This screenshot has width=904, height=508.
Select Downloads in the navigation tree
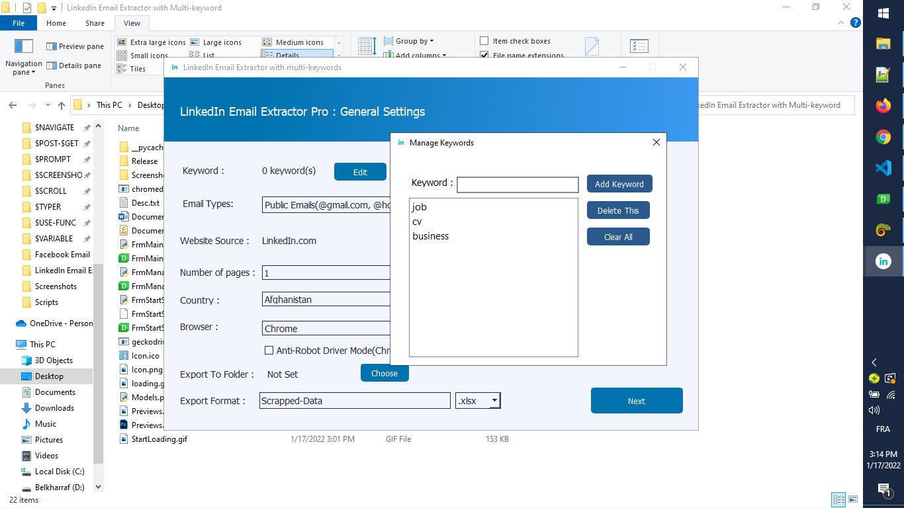(54, 408)
